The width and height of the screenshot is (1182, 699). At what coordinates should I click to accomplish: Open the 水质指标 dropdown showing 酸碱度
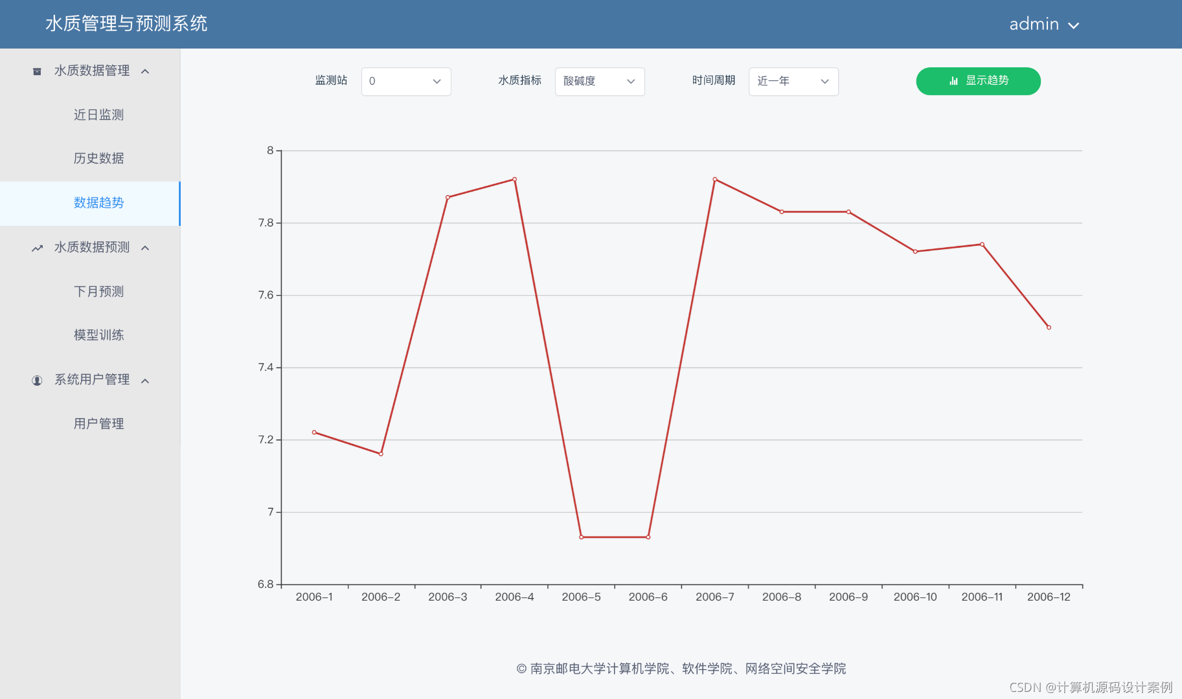coord(600,82)
